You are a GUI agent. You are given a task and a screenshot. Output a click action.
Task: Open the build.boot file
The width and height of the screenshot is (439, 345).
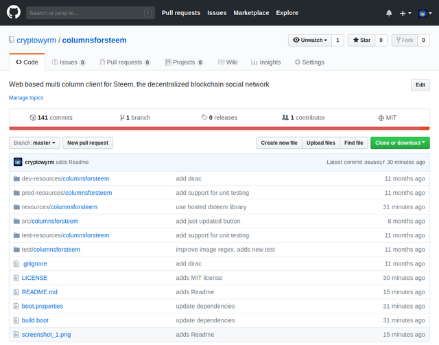(35, 320)
